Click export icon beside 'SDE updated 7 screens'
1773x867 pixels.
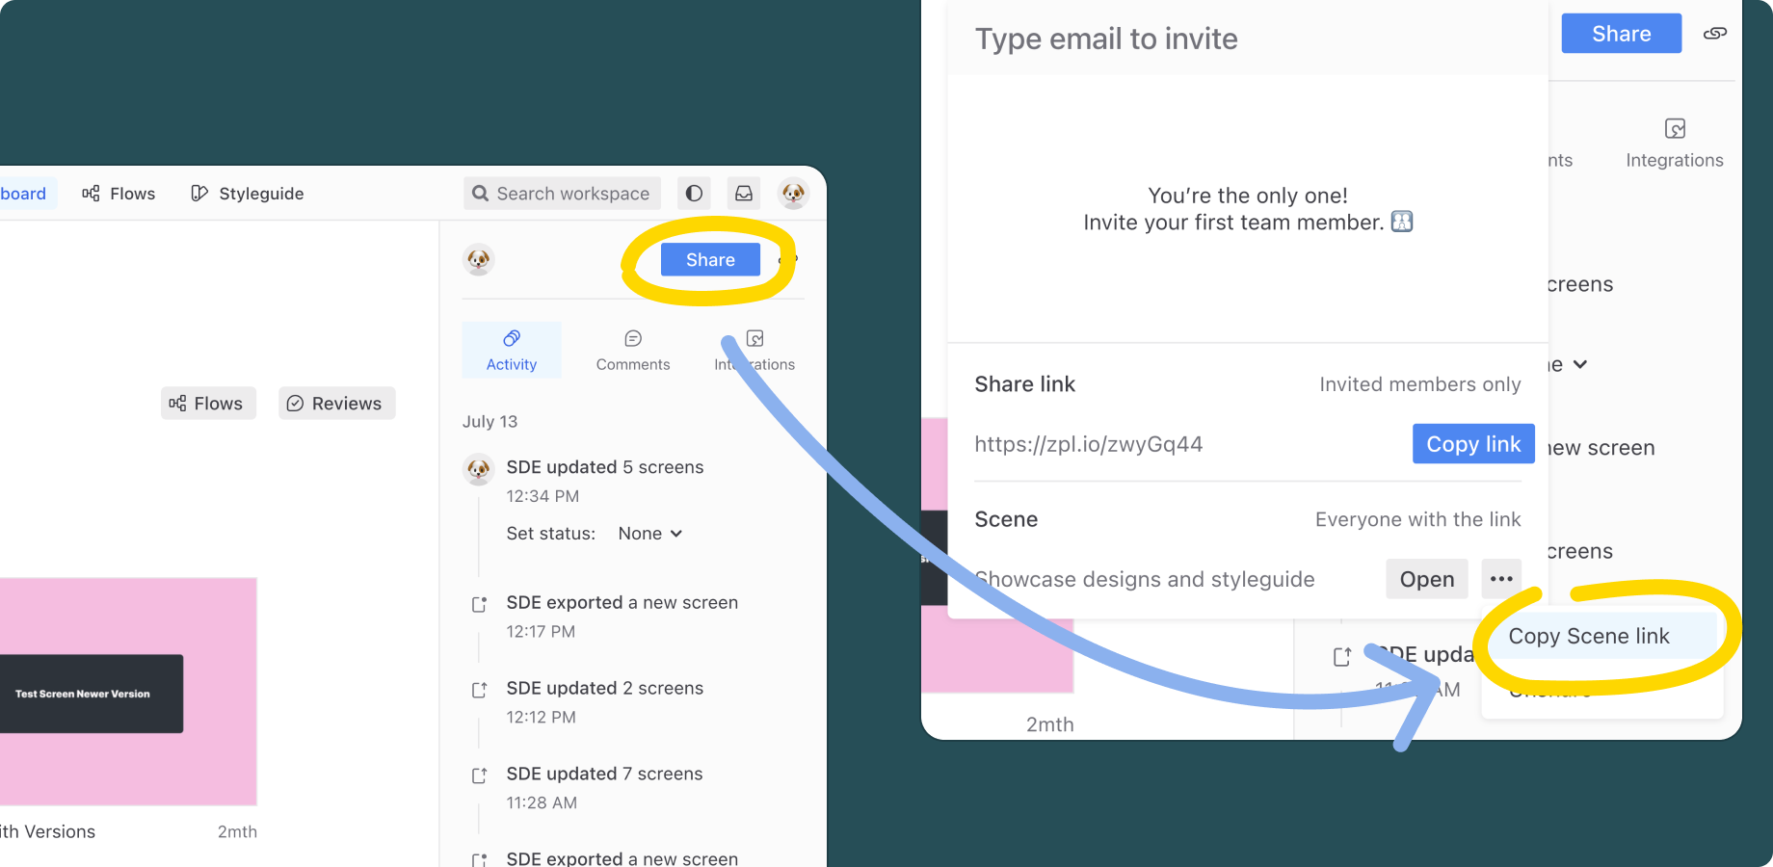[x=479, y=775]
